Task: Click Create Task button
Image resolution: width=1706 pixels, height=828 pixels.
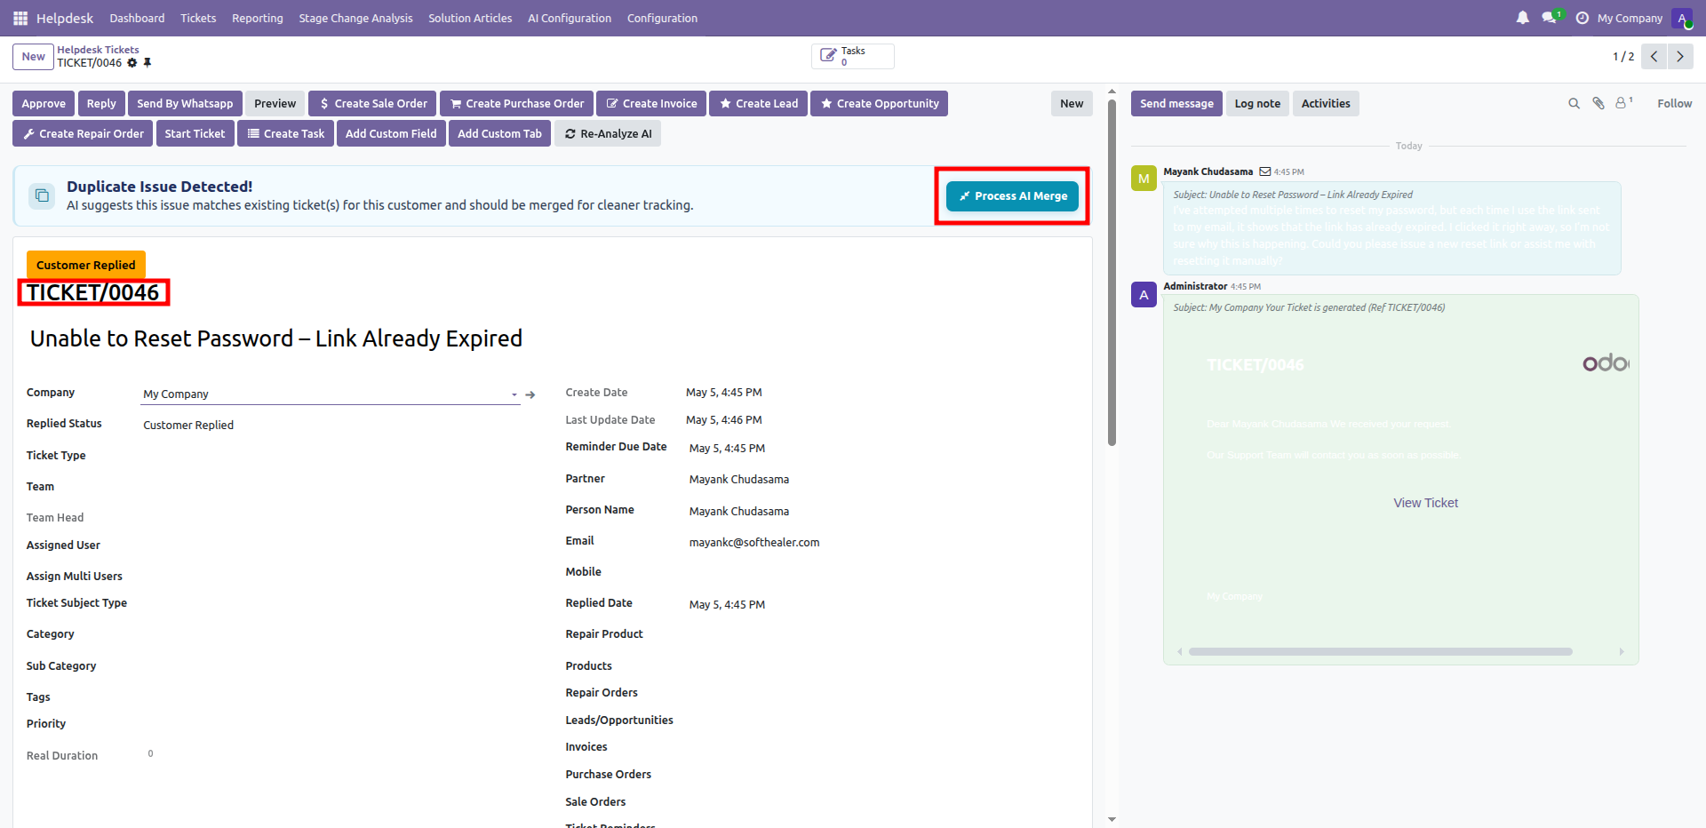Action: pos(285,134)
